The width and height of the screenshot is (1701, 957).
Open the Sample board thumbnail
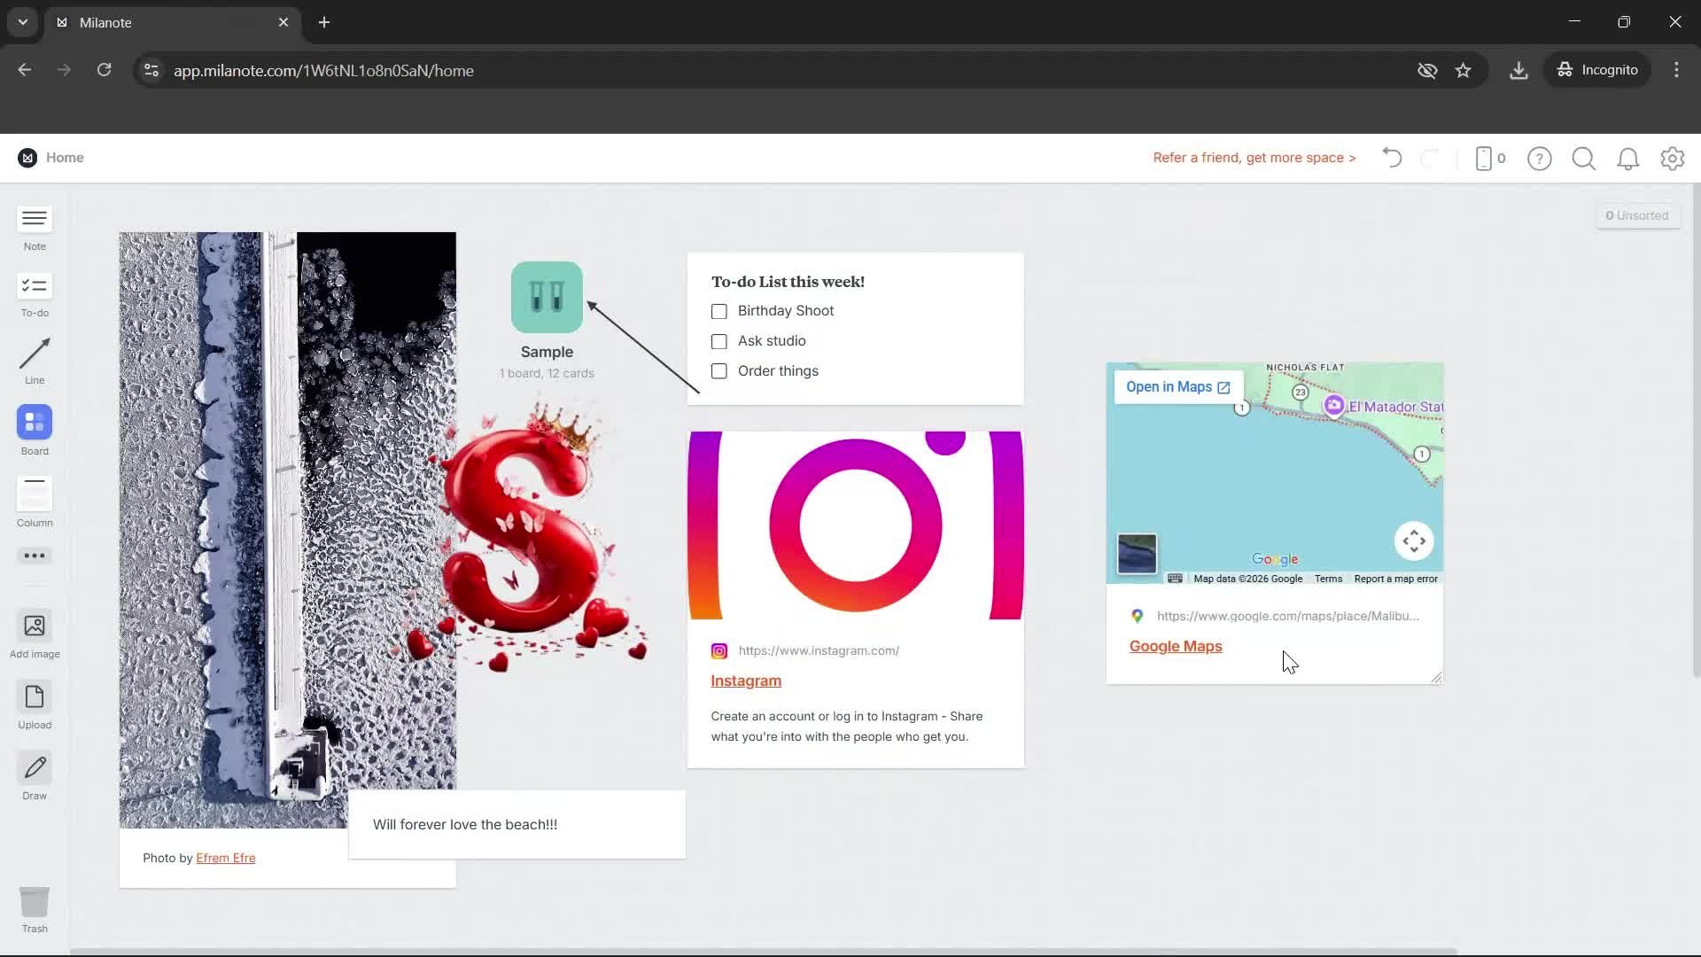(547, 298)
